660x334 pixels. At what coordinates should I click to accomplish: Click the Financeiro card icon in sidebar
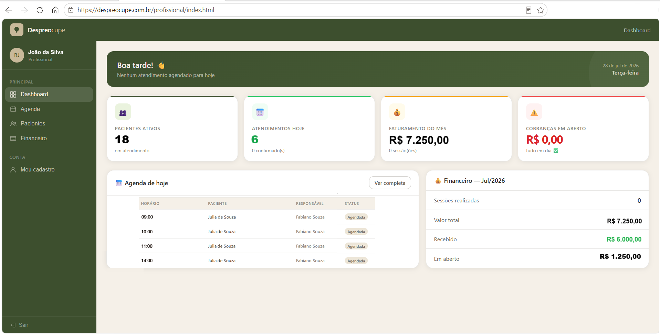click(x=13, y=138)
